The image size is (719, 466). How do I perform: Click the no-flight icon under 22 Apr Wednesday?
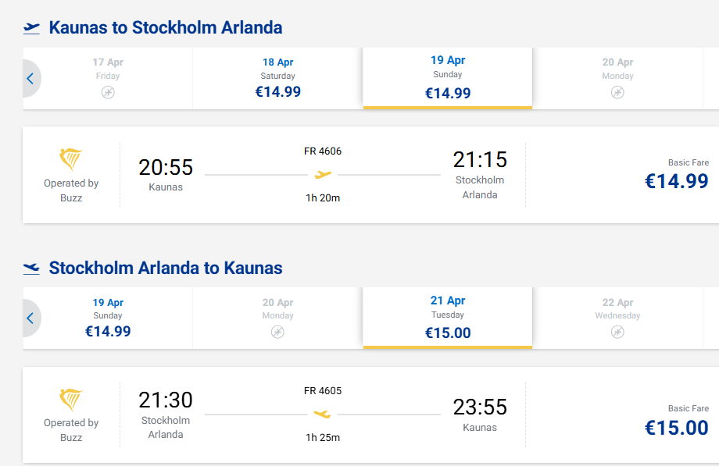point(617,333)
